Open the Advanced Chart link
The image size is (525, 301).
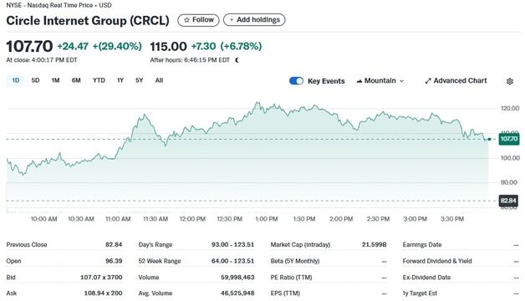click(456, 81)
